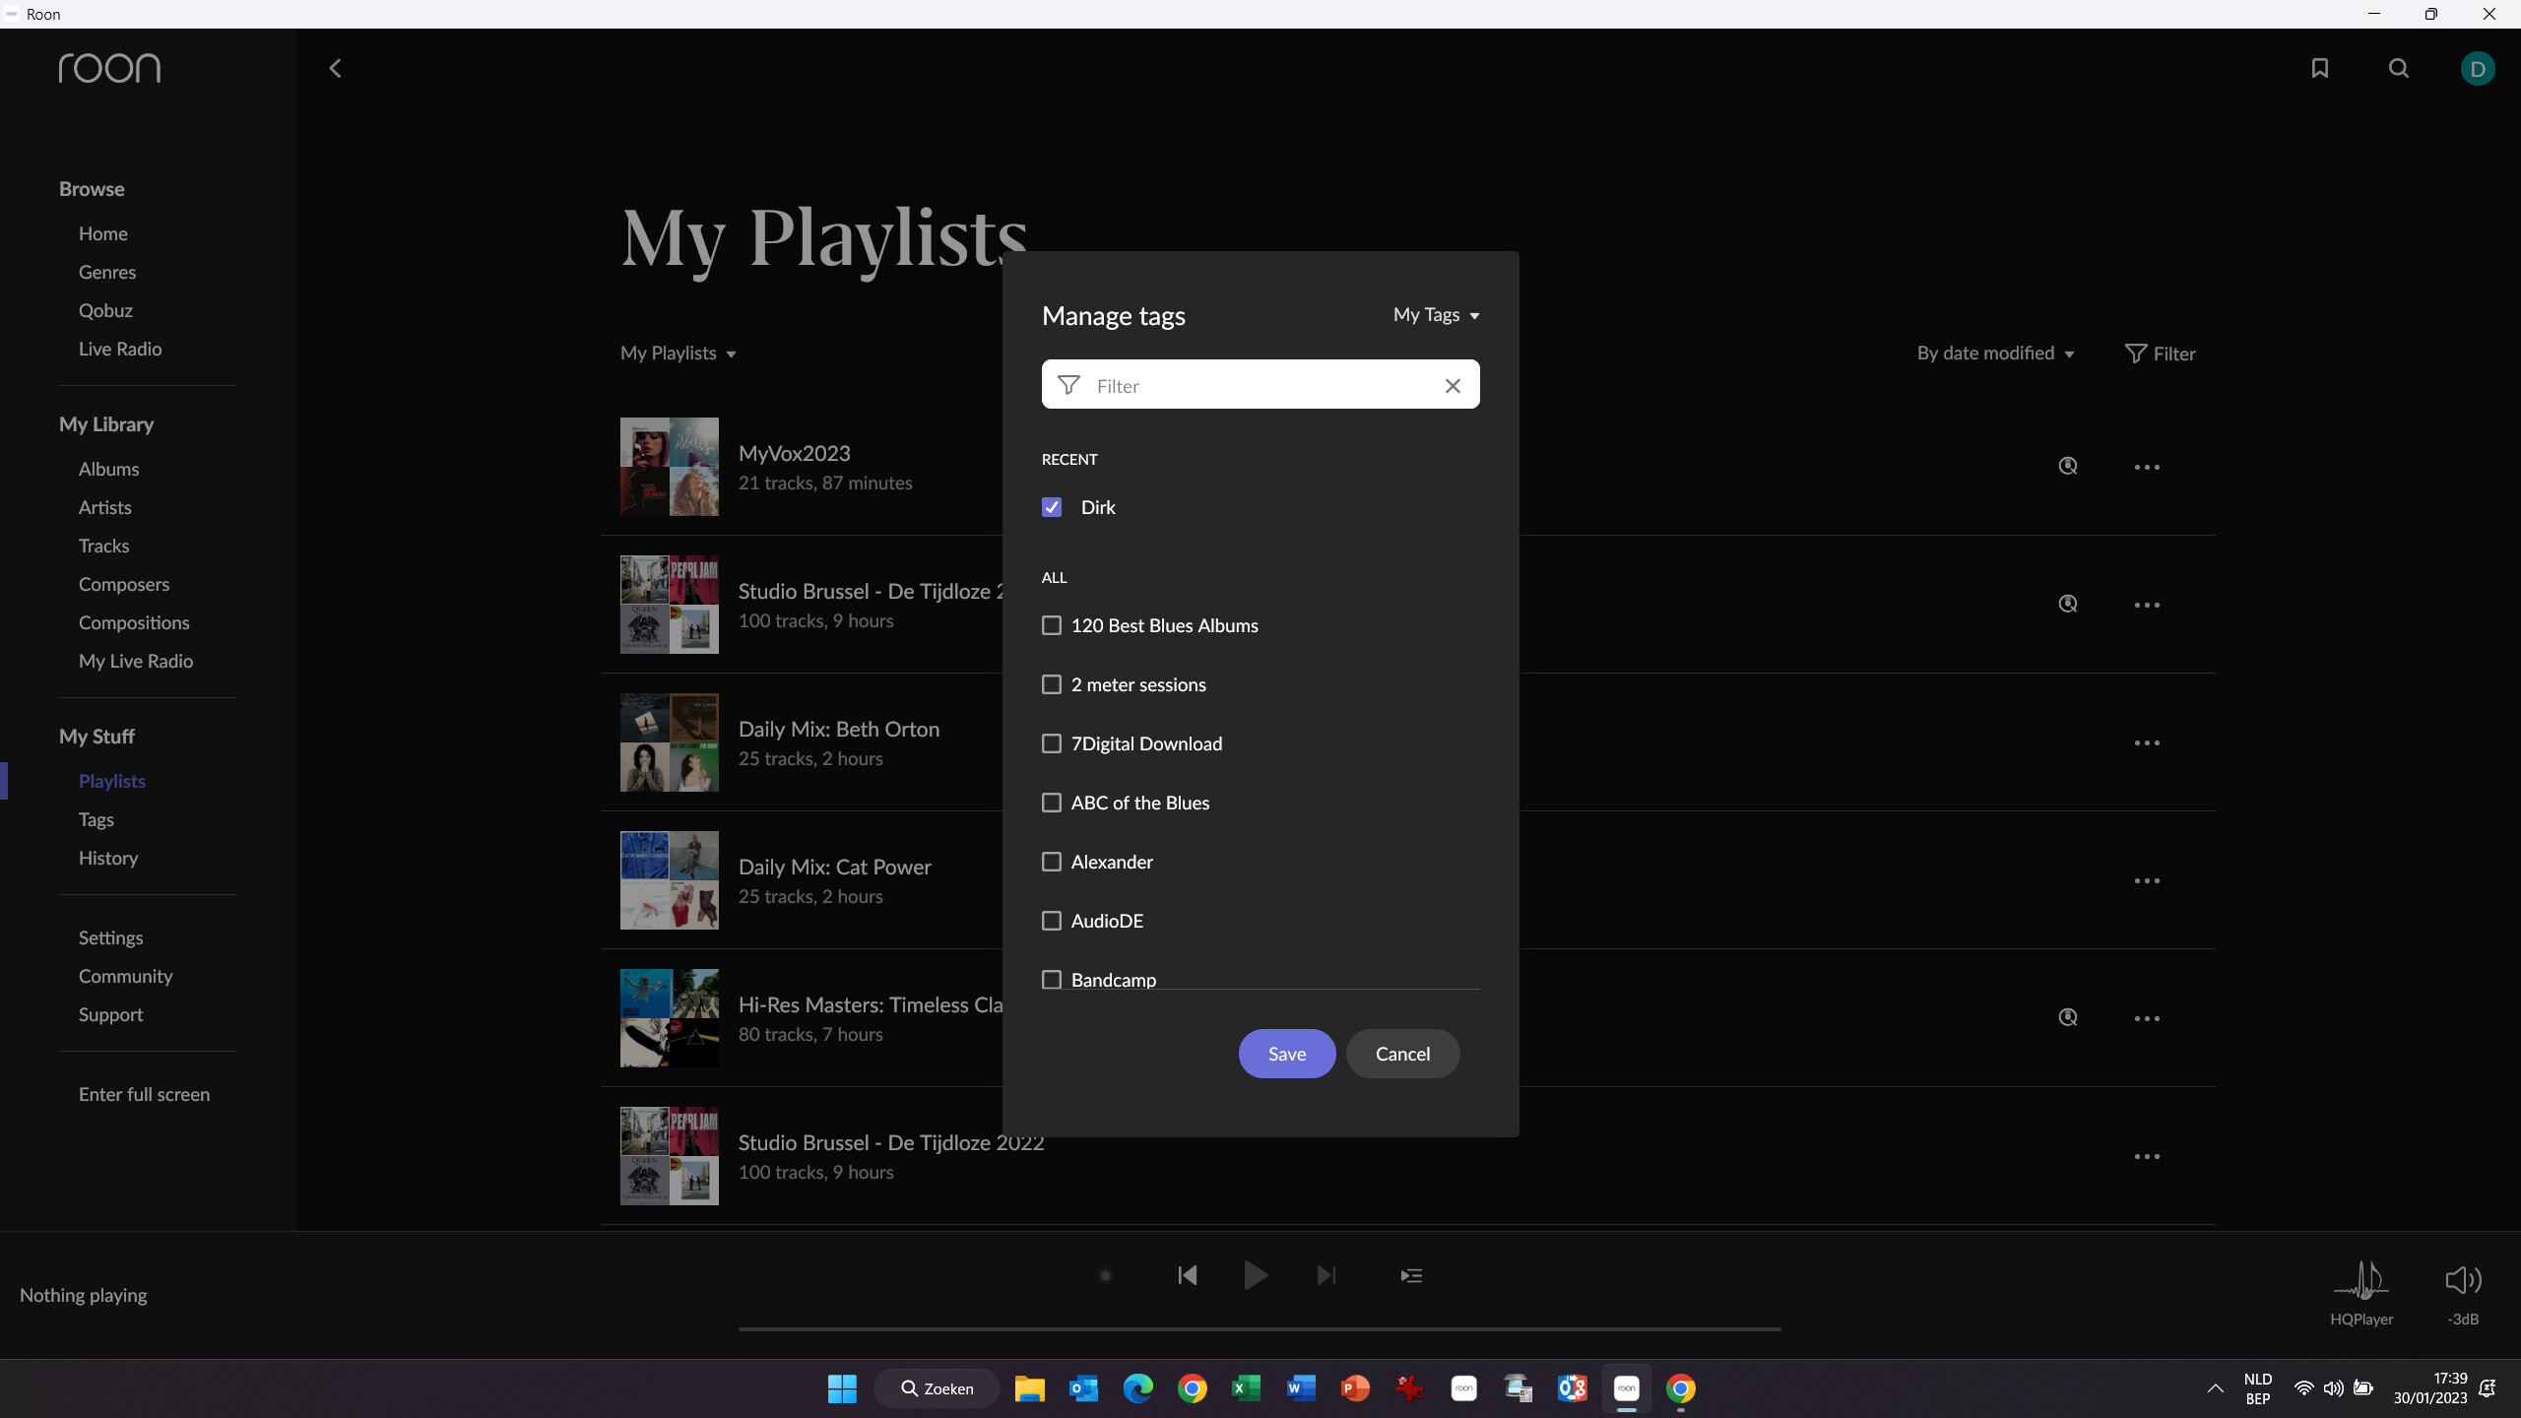
Task: Cancel the Manage tags dialog
Action: coord(1402,1054)
